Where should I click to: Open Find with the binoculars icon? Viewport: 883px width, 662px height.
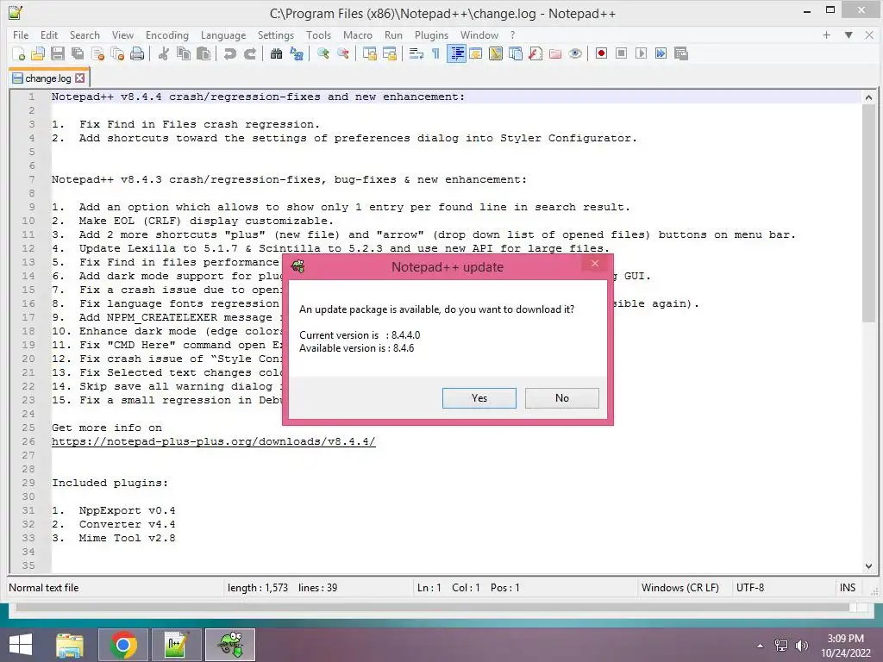coord(276,53)
